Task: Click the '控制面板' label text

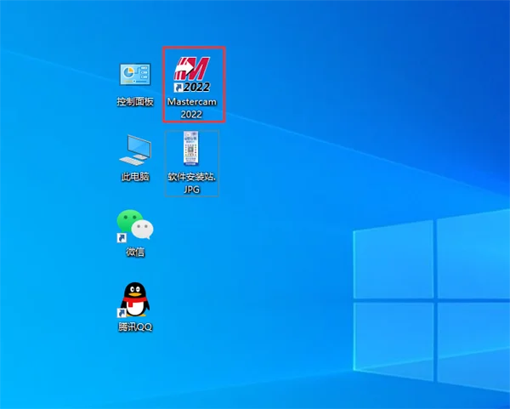Action: pyautogui.click(x=135, y=102)
